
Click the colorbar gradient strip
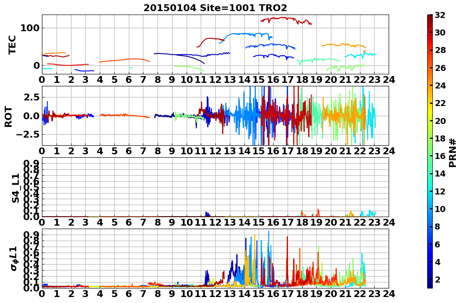[430, 151]
